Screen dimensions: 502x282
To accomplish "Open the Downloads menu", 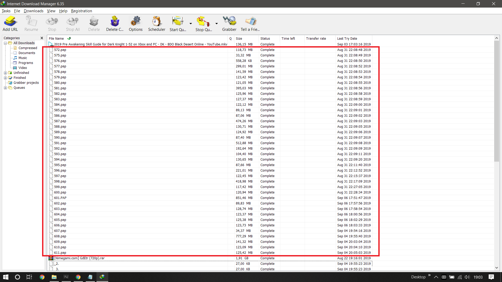I will click(33, 11).
